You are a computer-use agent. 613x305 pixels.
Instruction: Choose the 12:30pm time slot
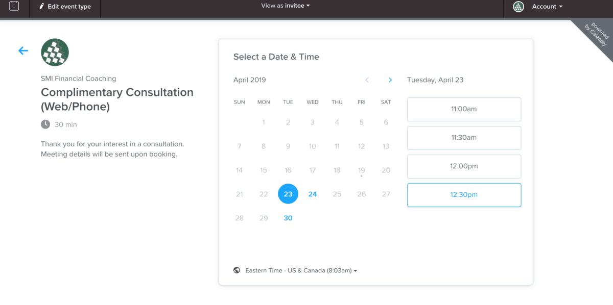coord(464,195)
